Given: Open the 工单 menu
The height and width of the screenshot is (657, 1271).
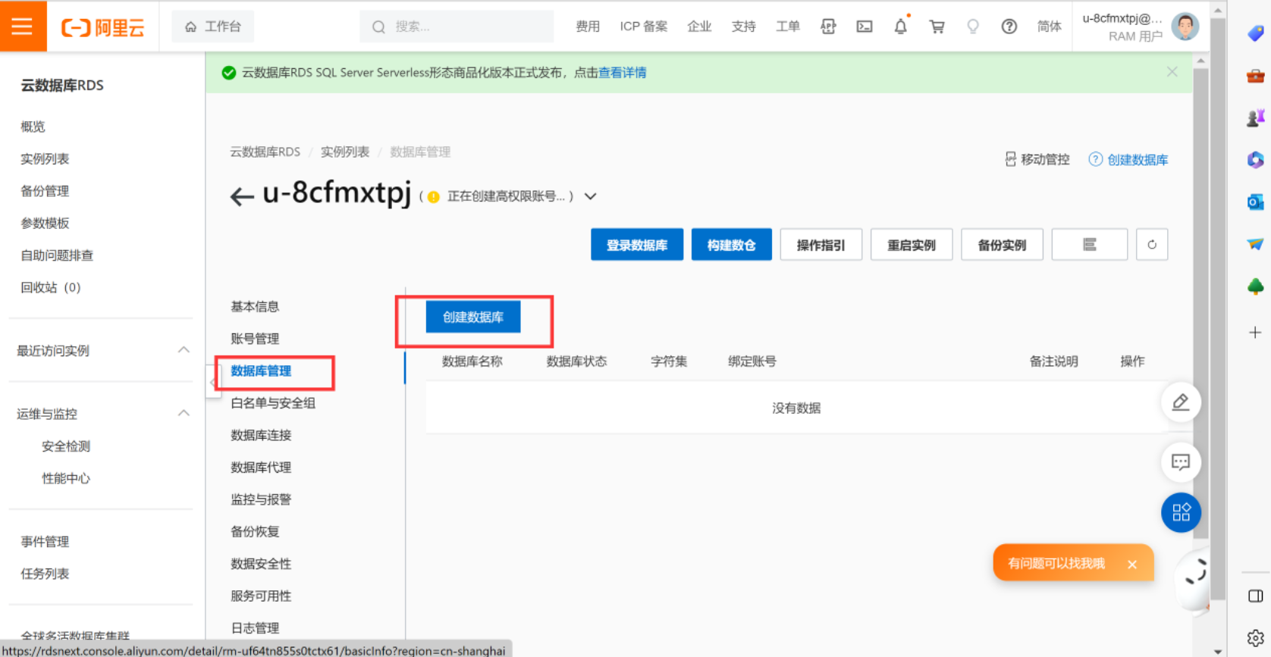Looking at the screenshot, I should (x=788, y=27).
